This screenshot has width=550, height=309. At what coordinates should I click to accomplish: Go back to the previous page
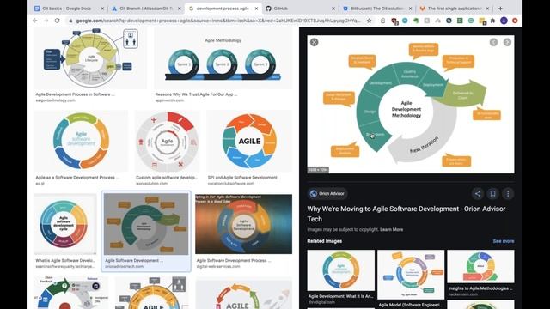pos(35,21)
